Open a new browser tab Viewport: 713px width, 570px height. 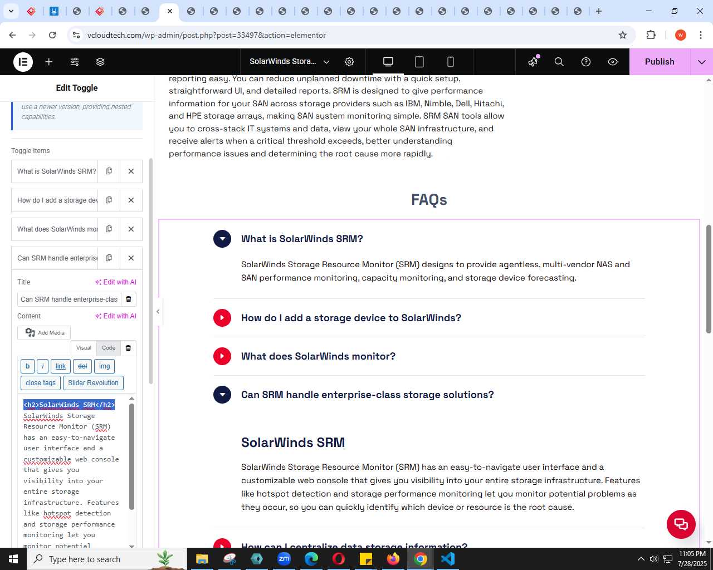tap(599, 11)
